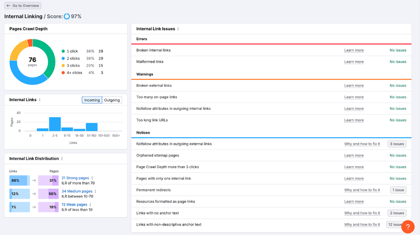The height and width of the screenshot is (235, 420).
Task: Open the 21 Strong pages link
Action: [76, 178]
